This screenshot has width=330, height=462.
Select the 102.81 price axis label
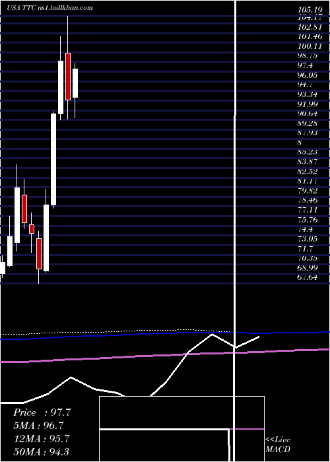310,28
